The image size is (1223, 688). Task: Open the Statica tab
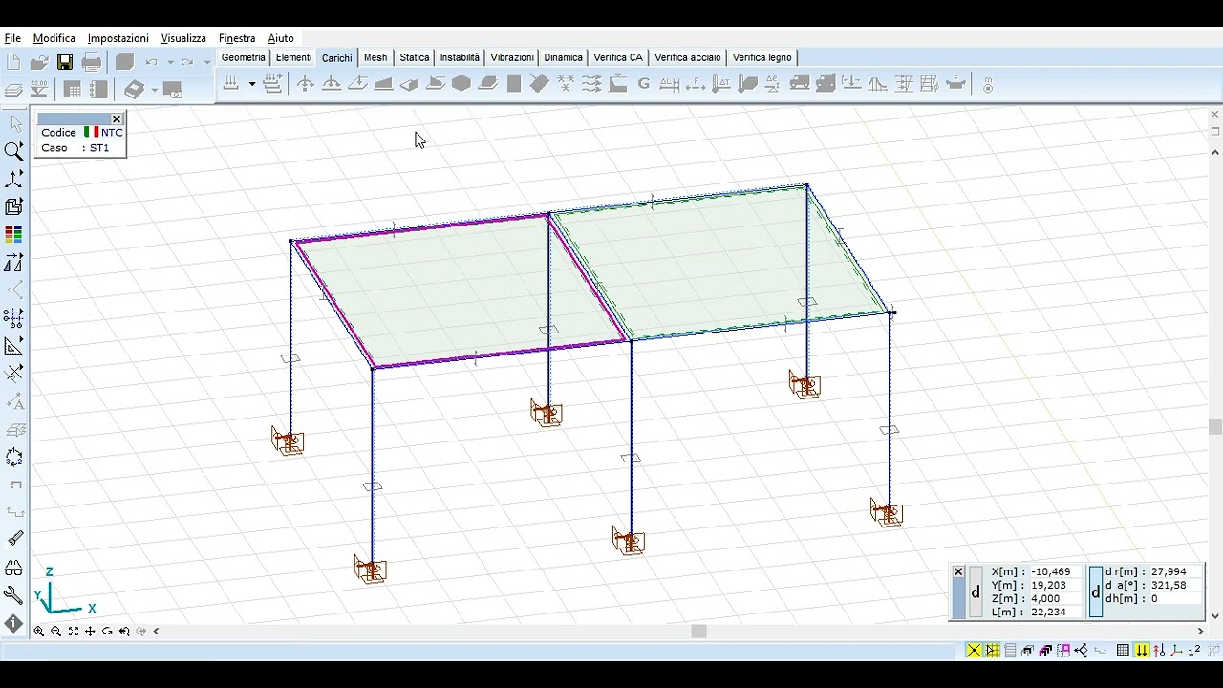[x=415, y=57]
